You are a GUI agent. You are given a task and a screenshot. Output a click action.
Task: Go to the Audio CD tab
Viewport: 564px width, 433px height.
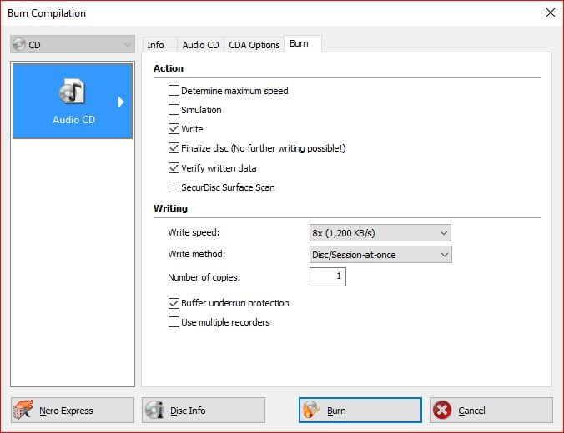coord(200,45)
